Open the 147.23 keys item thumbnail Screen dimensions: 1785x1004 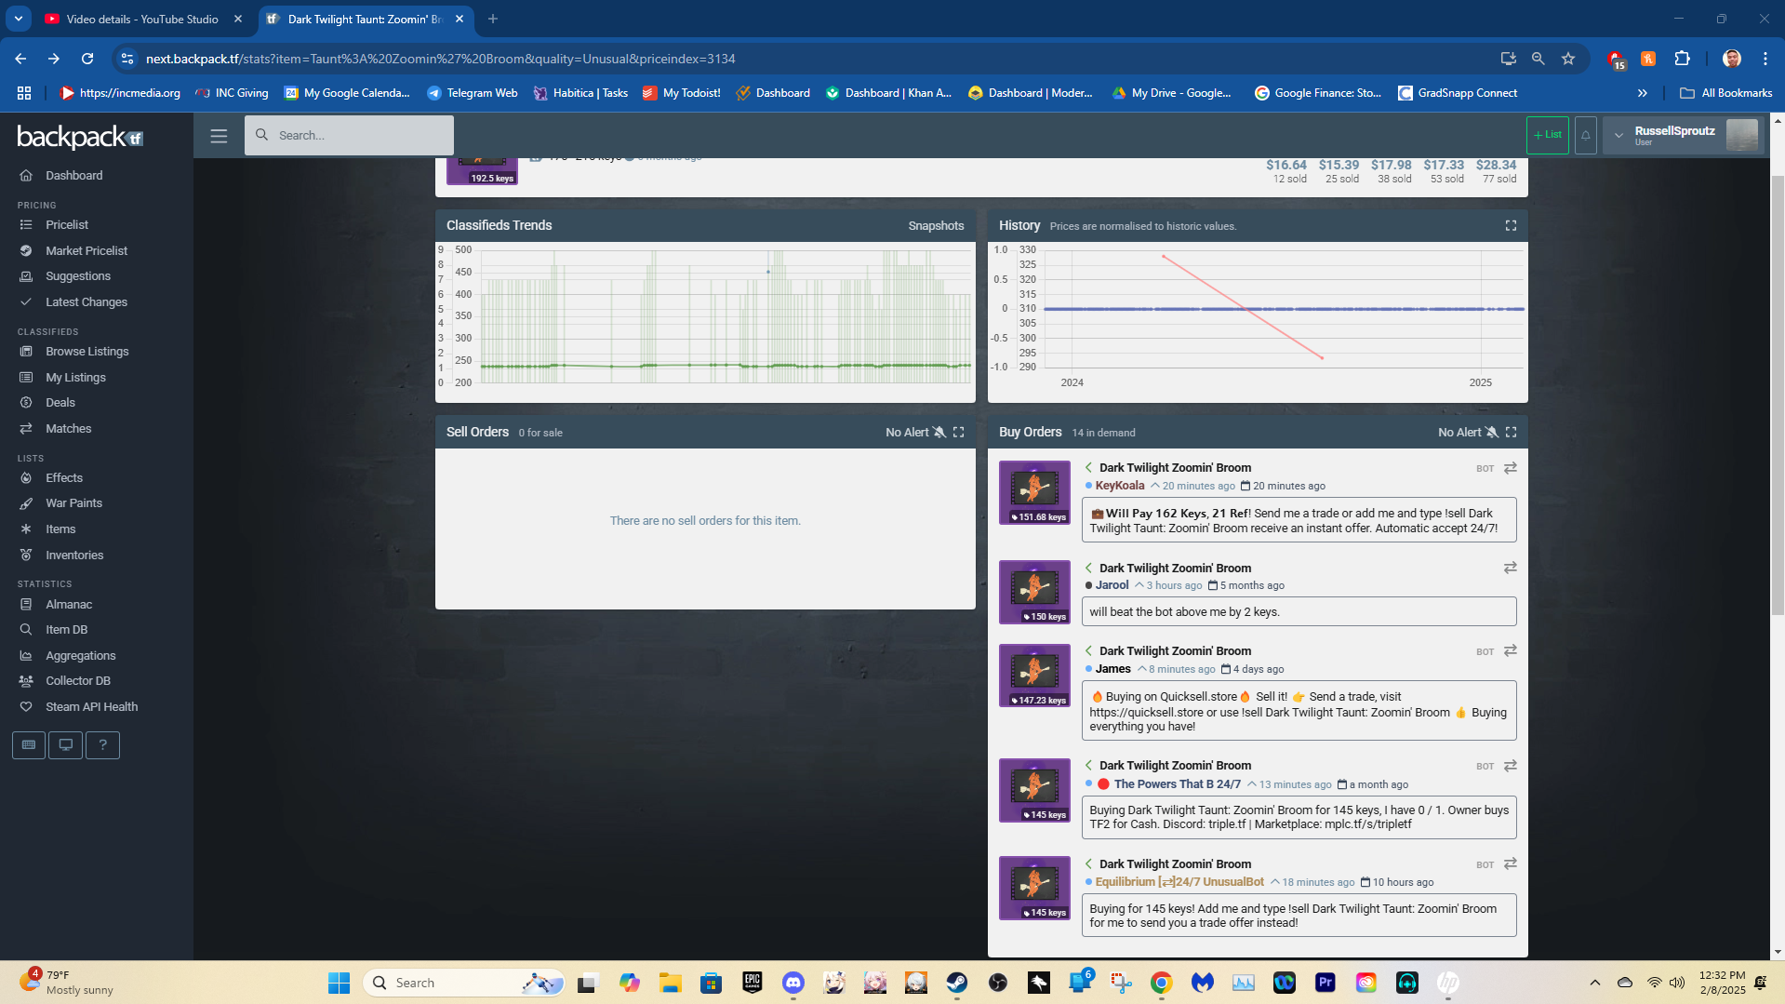pyautogui.click(x=1034, y=676)
